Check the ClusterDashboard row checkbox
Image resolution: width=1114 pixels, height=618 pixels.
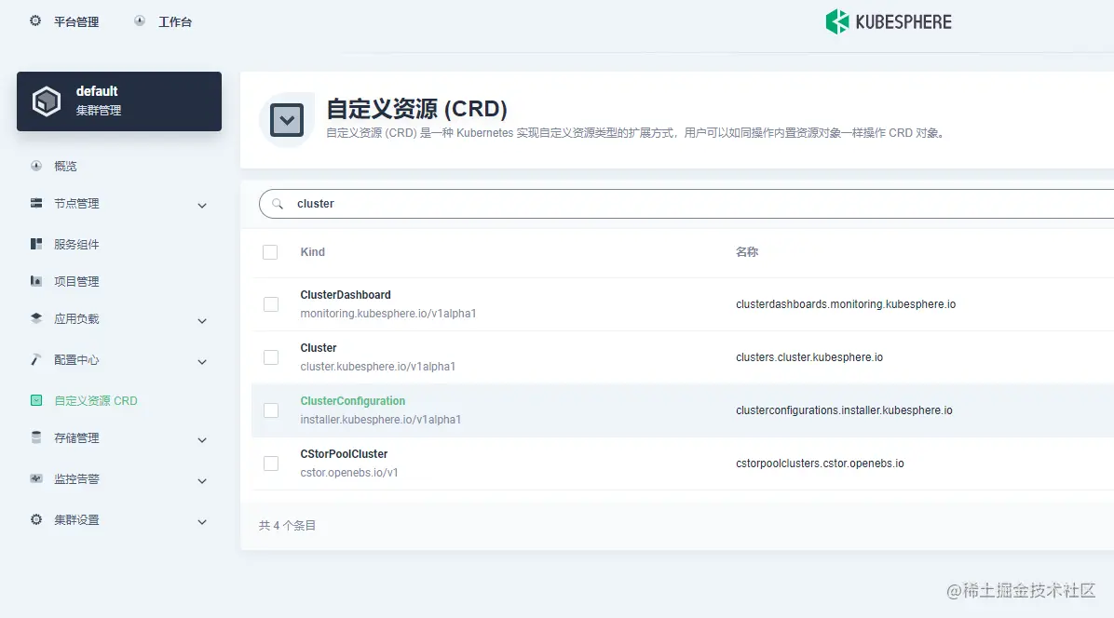point(271,304)
